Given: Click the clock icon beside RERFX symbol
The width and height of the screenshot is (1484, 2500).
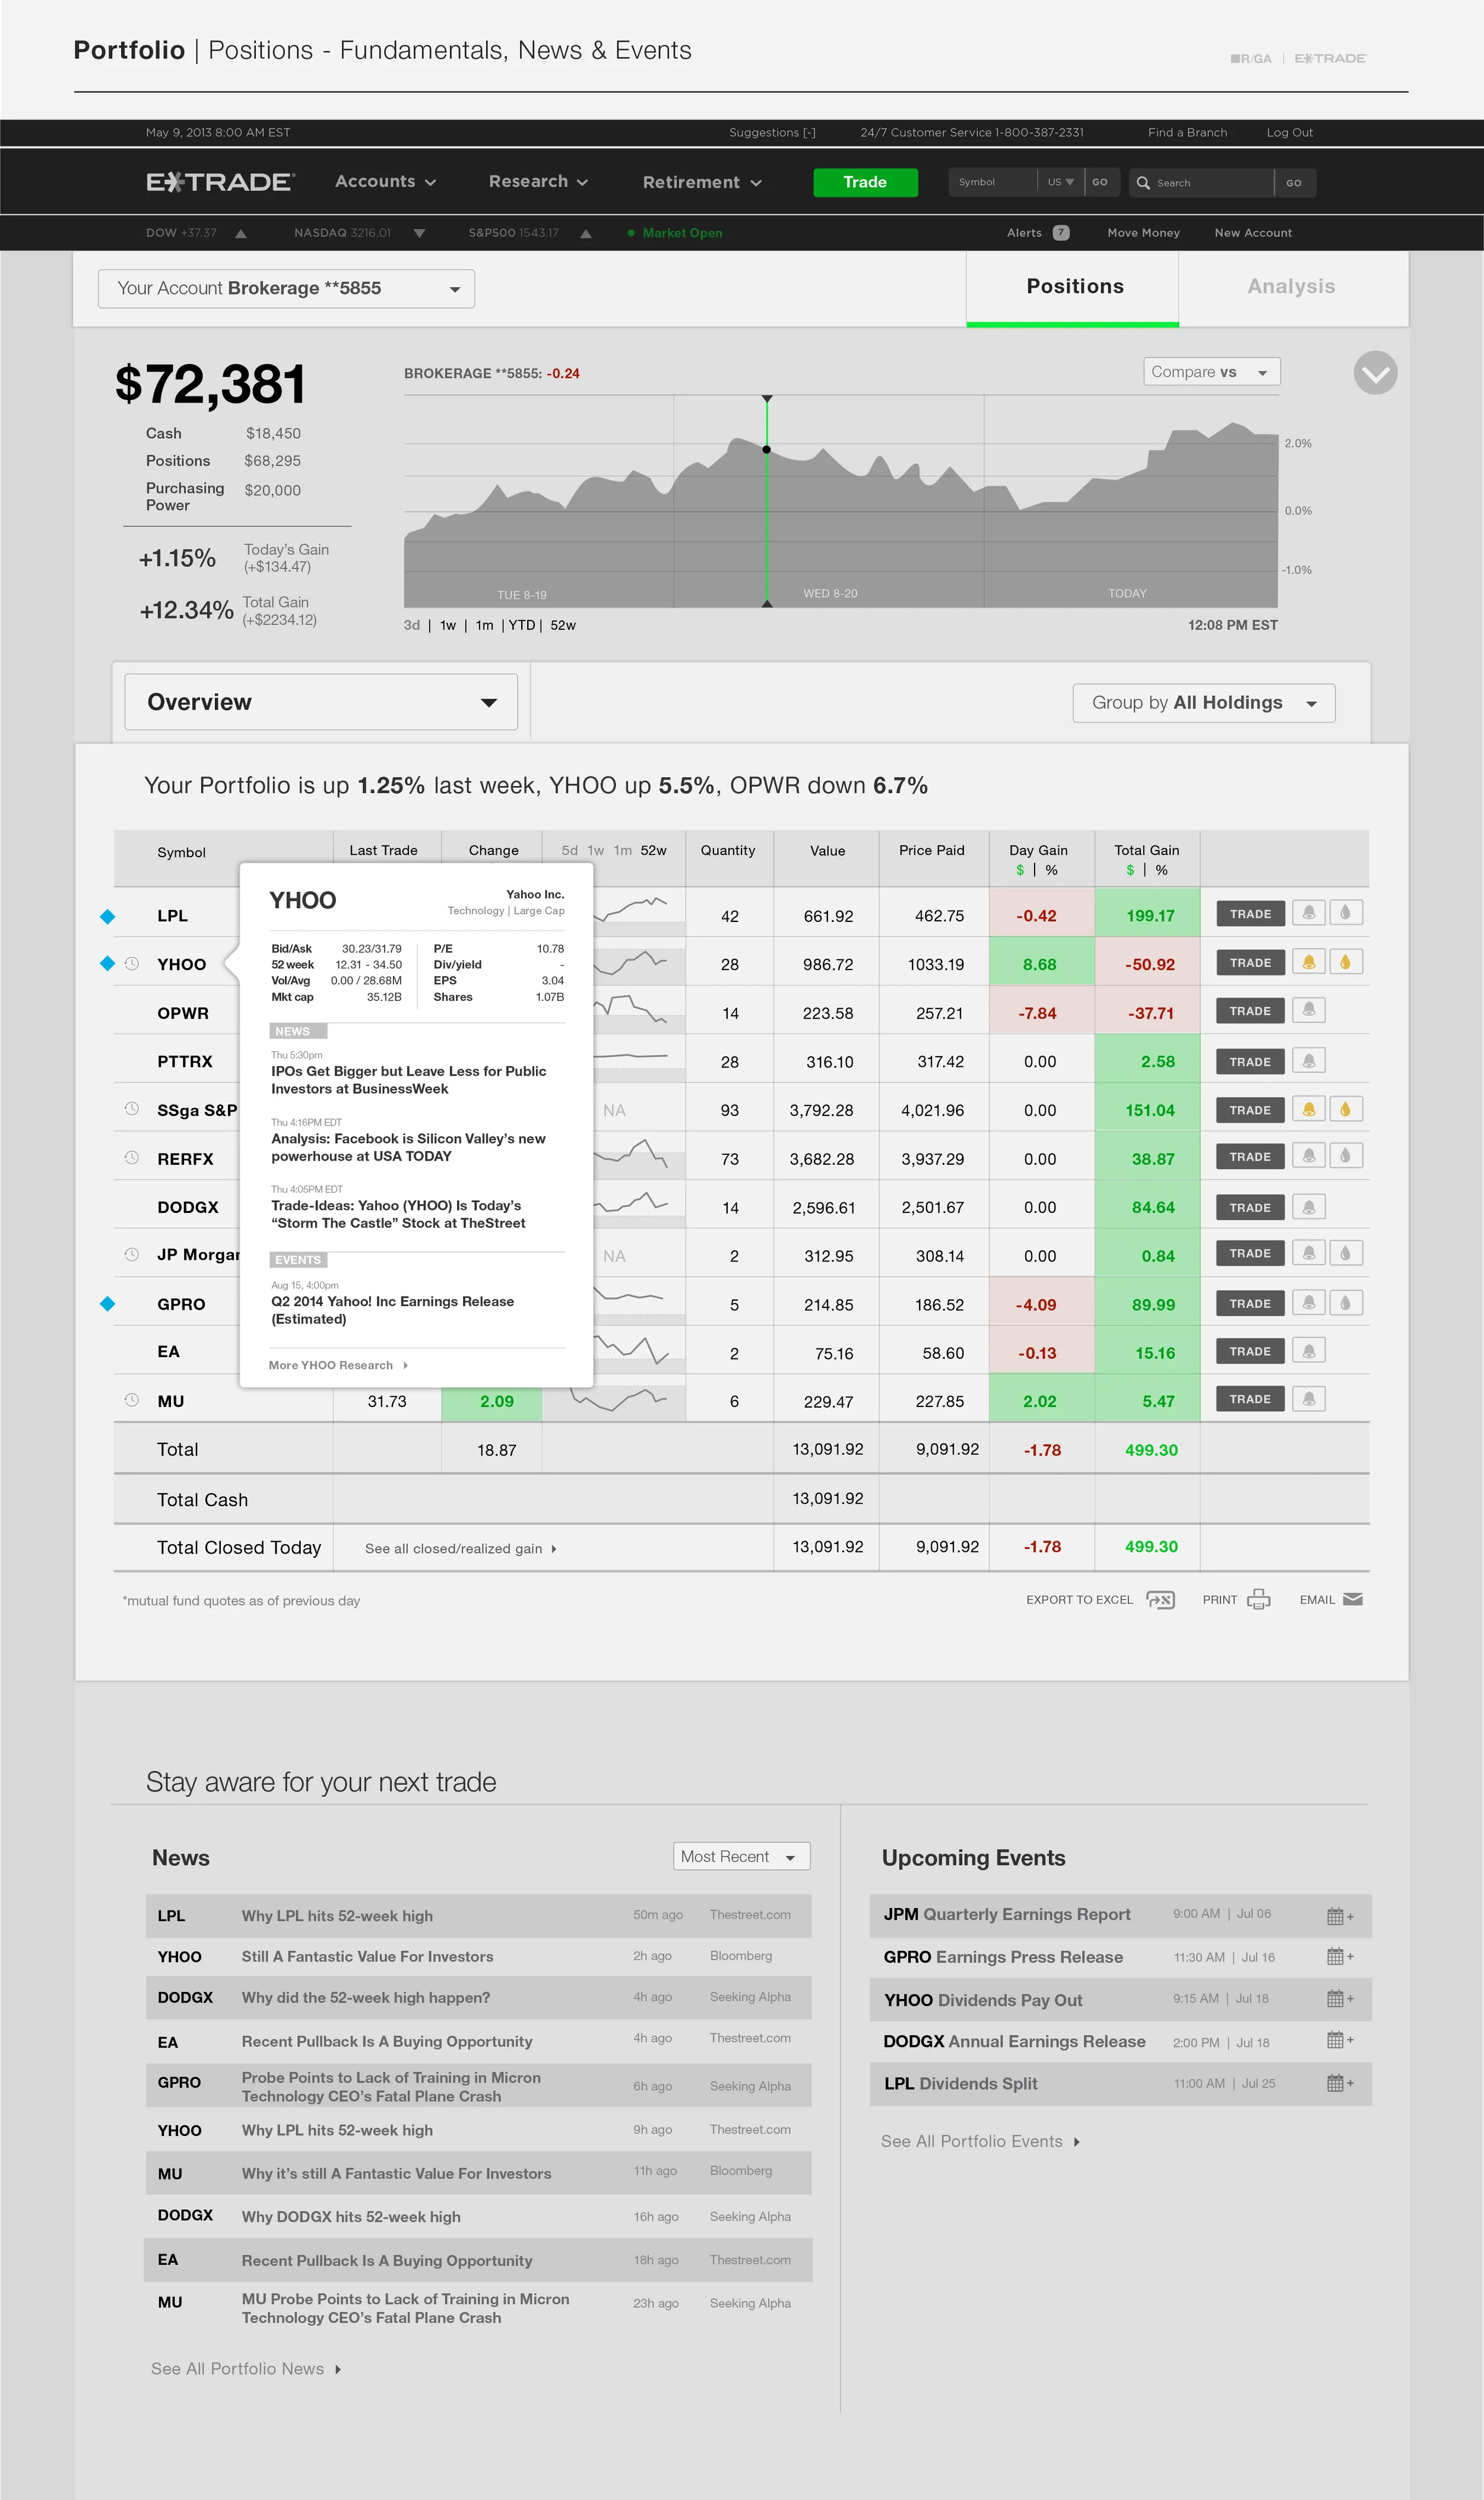Looking at the screenshot, I should tap(131, 1158).
